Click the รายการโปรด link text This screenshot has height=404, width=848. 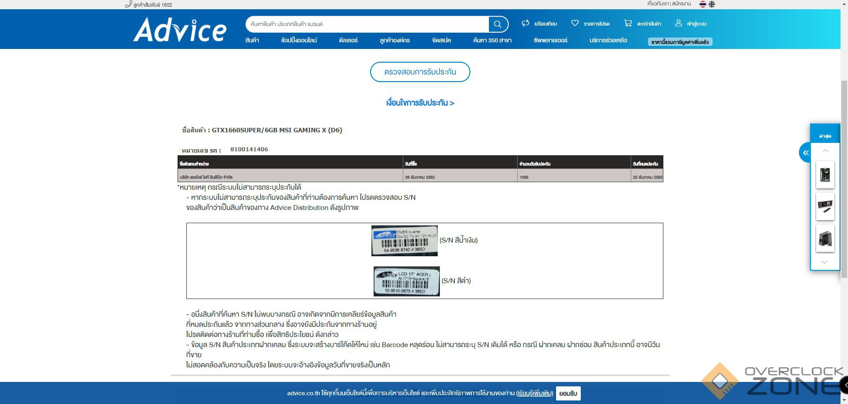pyautogui.click(x=597, y=24)
